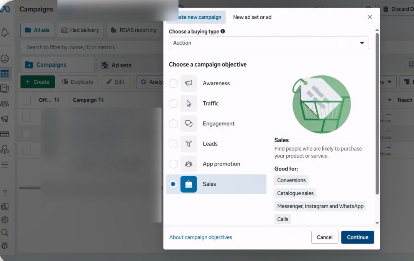The image size is (414, 261).
Task: Cancel the campaign creation dialog
Action: pyautogui.click(x=325, y=237)
